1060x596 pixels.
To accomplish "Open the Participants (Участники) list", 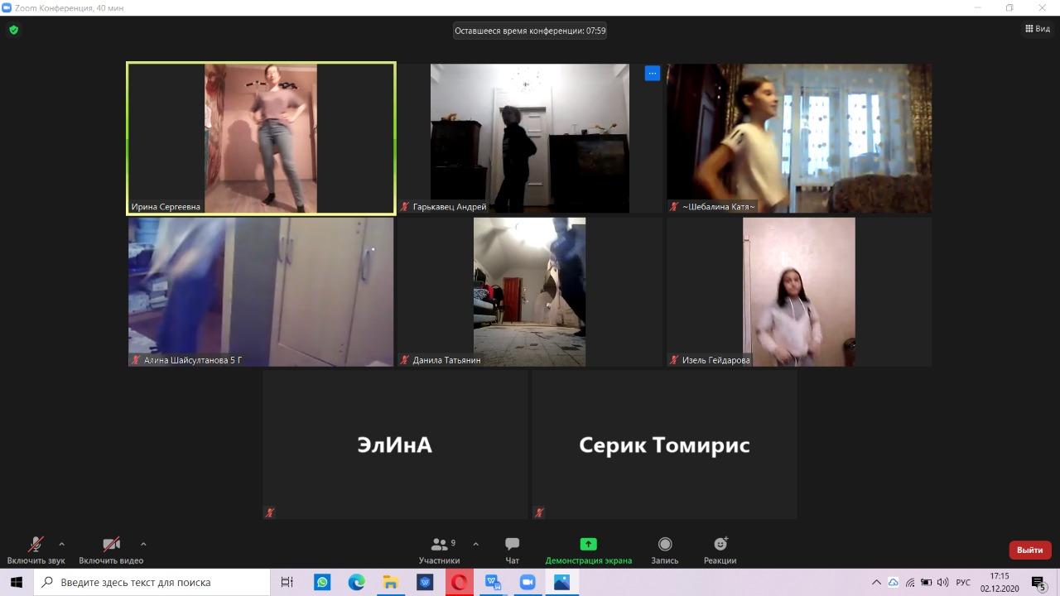I will coord(440,550).
